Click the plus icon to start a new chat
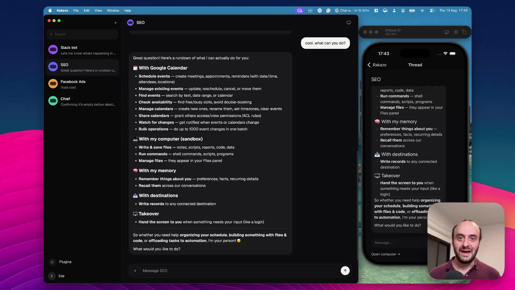515x290 pixels. pyautogui.click(x=115, y=23)
